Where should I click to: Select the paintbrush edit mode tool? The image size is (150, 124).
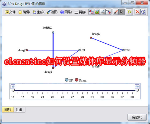[x=116, y=12]
